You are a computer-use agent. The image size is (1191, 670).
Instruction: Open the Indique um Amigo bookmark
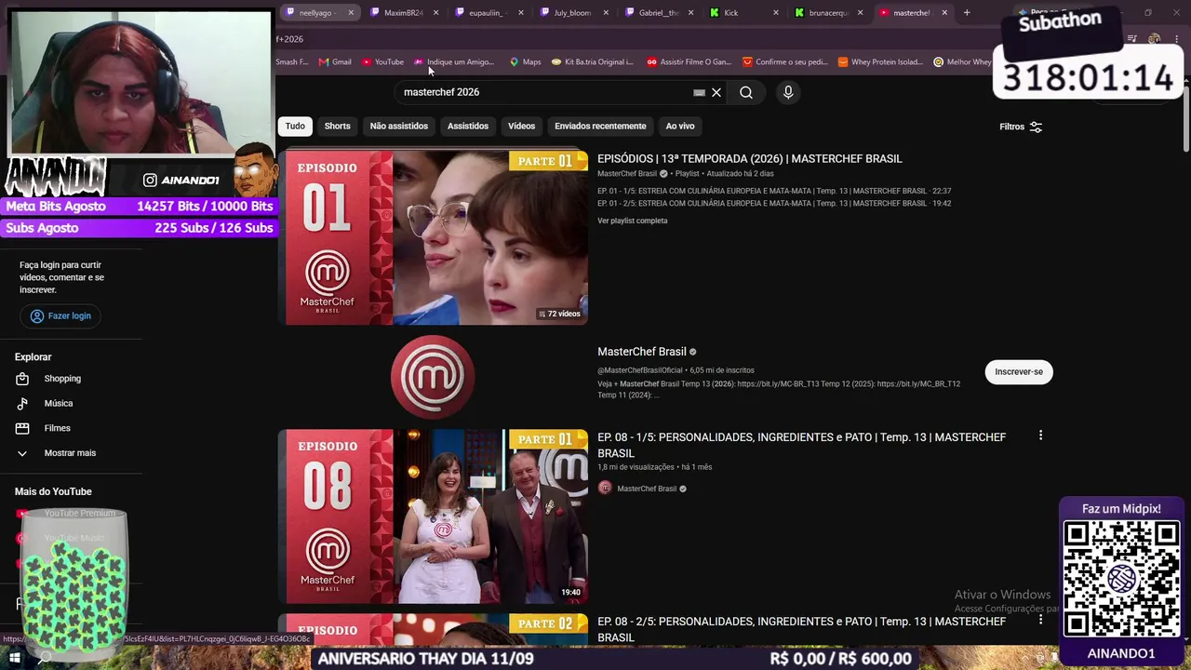point(454,62)
